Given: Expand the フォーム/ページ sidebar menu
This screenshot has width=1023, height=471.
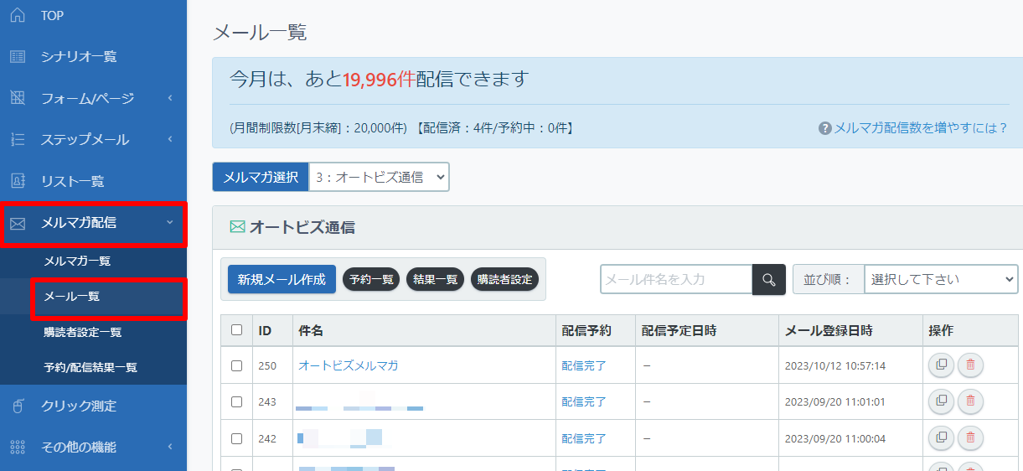Looking at the screenshot, I should pyautogui.click(x=93, y=99).
